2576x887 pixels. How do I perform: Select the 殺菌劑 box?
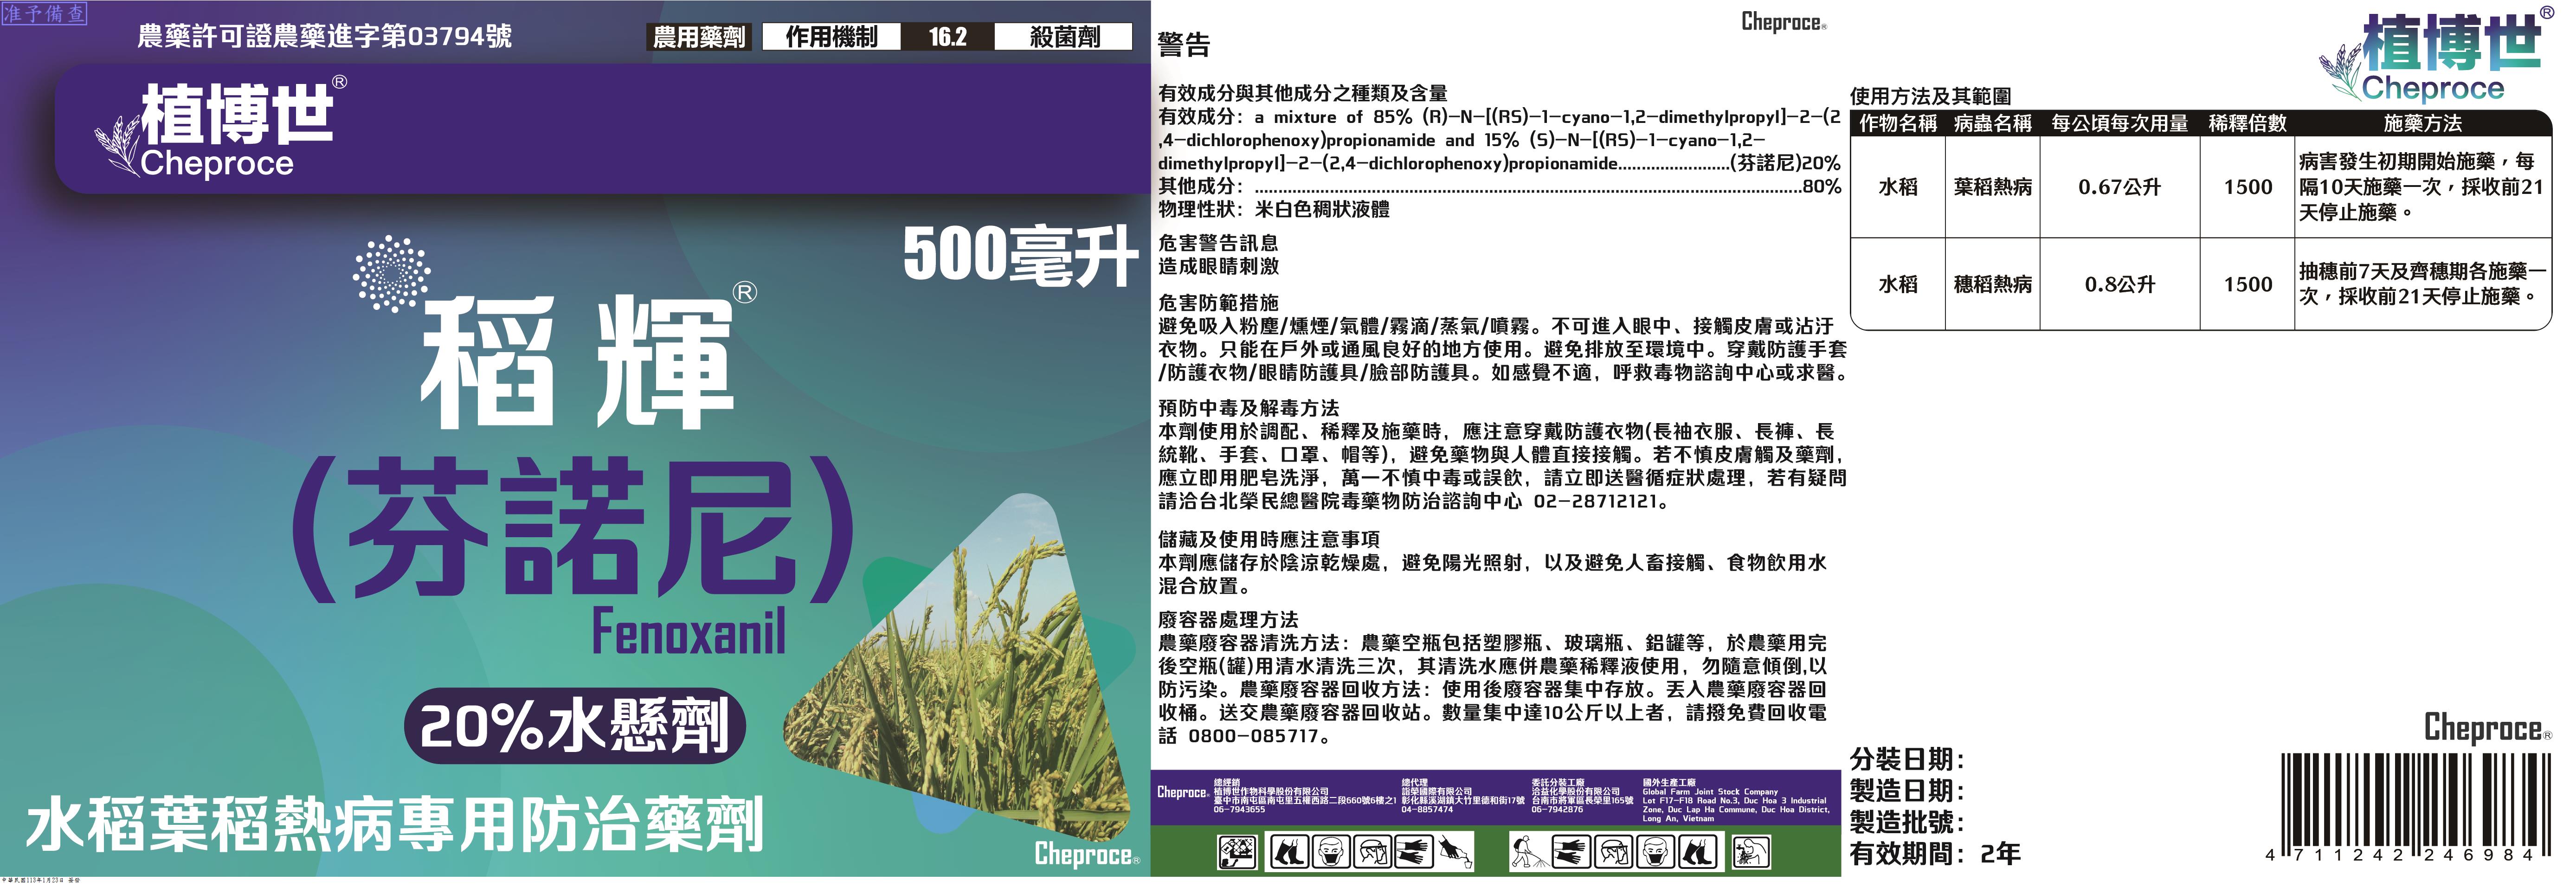[x=1064, y=37]
